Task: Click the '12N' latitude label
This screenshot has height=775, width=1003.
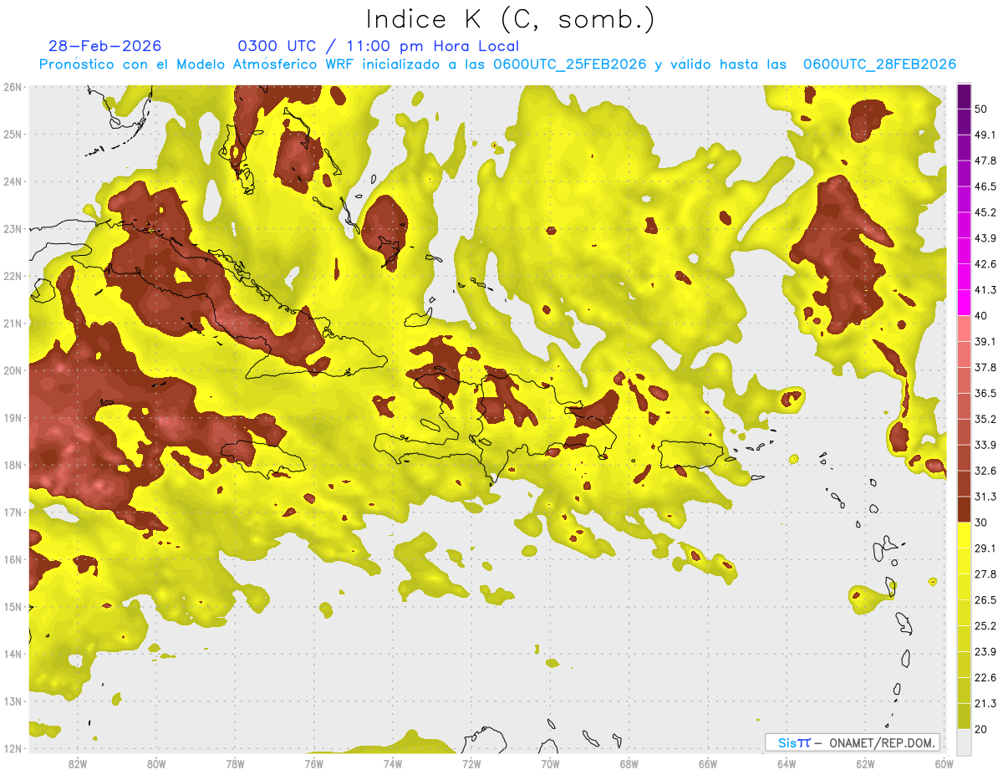Action: click(x=13, y=748)
